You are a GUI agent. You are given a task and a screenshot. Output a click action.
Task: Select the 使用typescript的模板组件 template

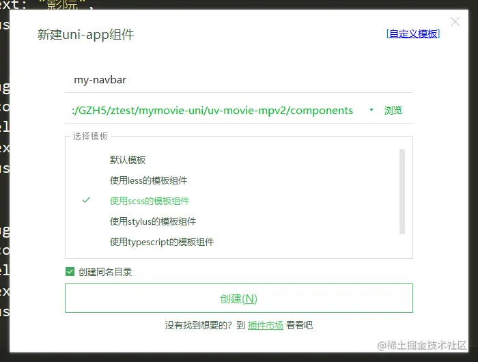pos(162,242)
